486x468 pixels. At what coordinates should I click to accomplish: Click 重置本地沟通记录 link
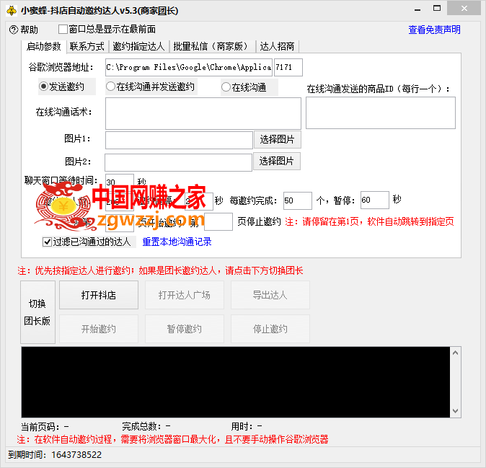pyautogui.click(x=177, y=242)
